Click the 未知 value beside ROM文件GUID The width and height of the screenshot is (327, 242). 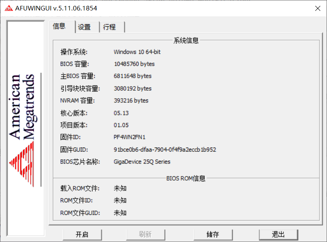pyautogui.click(x=120, y=213)
